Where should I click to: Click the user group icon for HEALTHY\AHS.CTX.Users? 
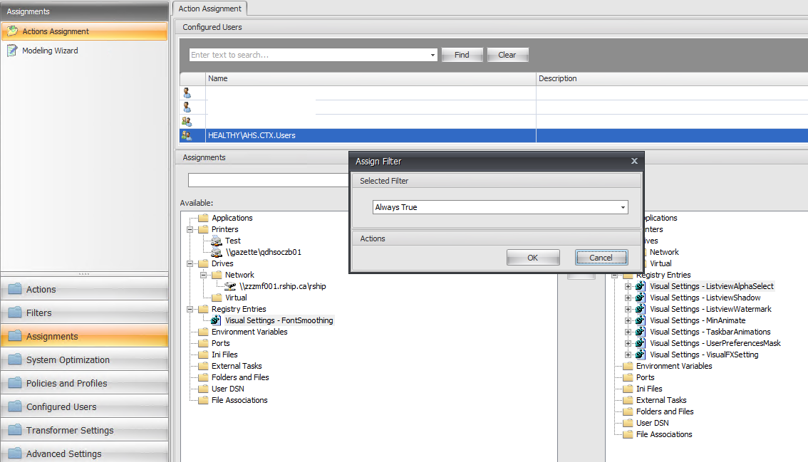(x=187, y=135)
